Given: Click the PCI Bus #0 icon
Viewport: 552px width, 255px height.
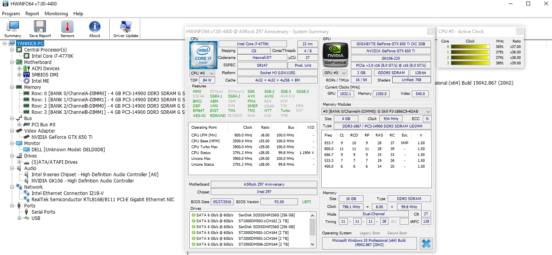Looking at the screenshot, I should (x=27, y=124).
